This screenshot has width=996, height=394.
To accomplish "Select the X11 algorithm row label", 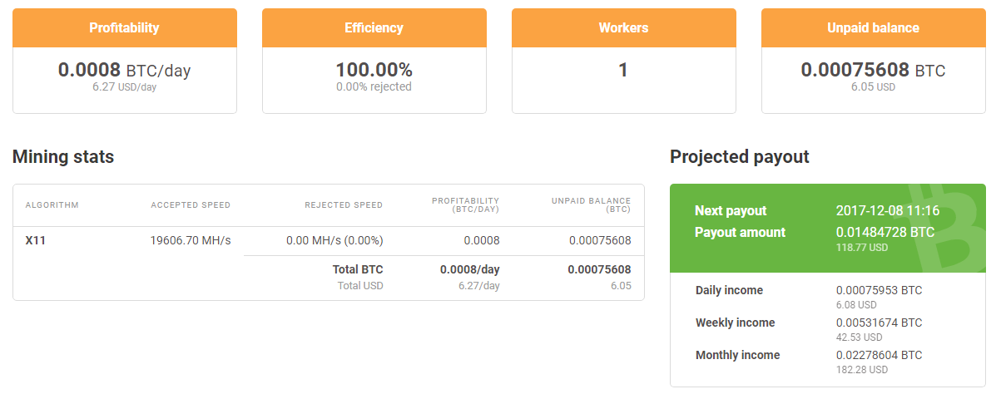I will click(35, 240).
